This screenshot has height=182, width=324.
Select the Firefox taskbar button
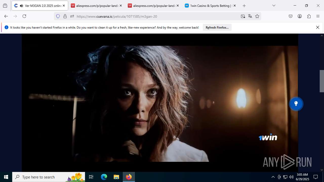129,177
